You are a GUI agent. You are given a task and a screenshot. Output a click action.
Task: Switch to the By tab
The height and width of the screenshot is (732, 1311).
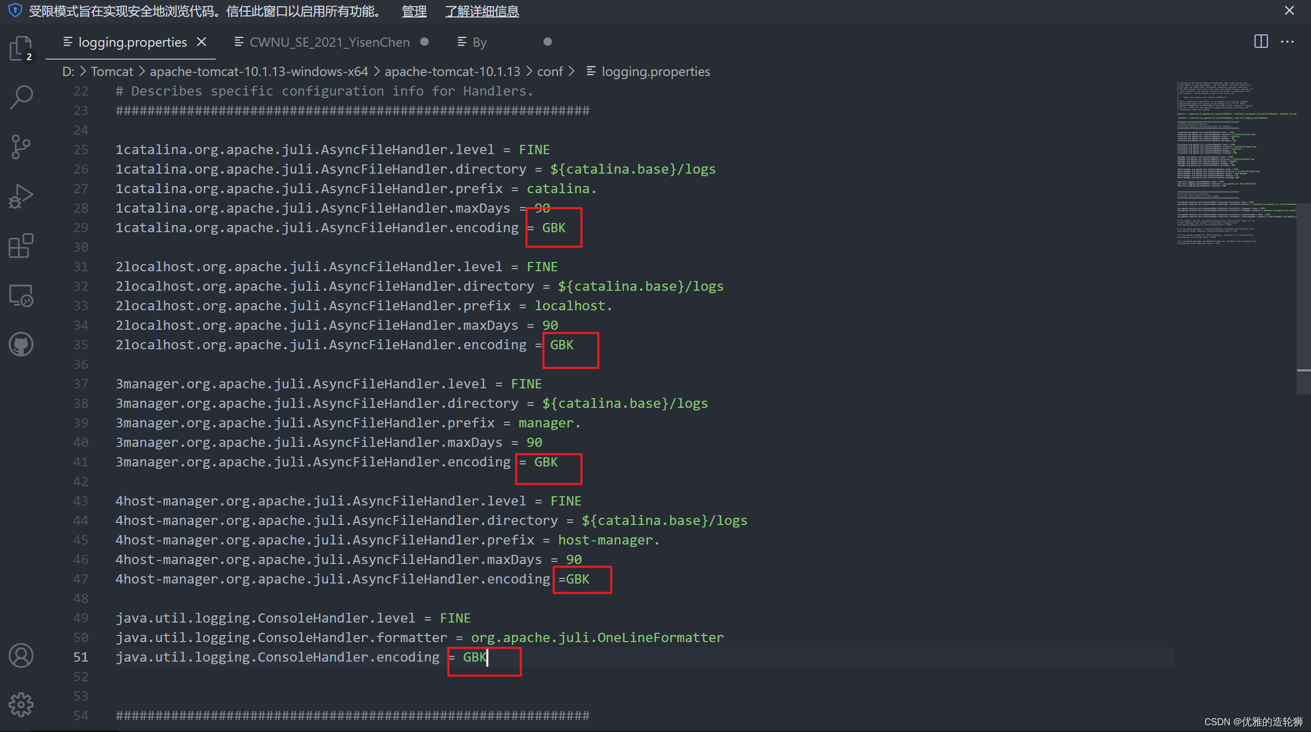(479, 42)
